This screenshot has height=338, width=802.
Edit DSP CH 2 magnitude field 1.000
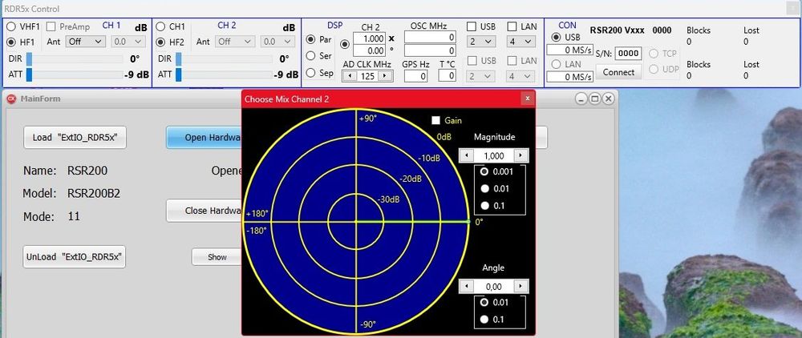369,38
